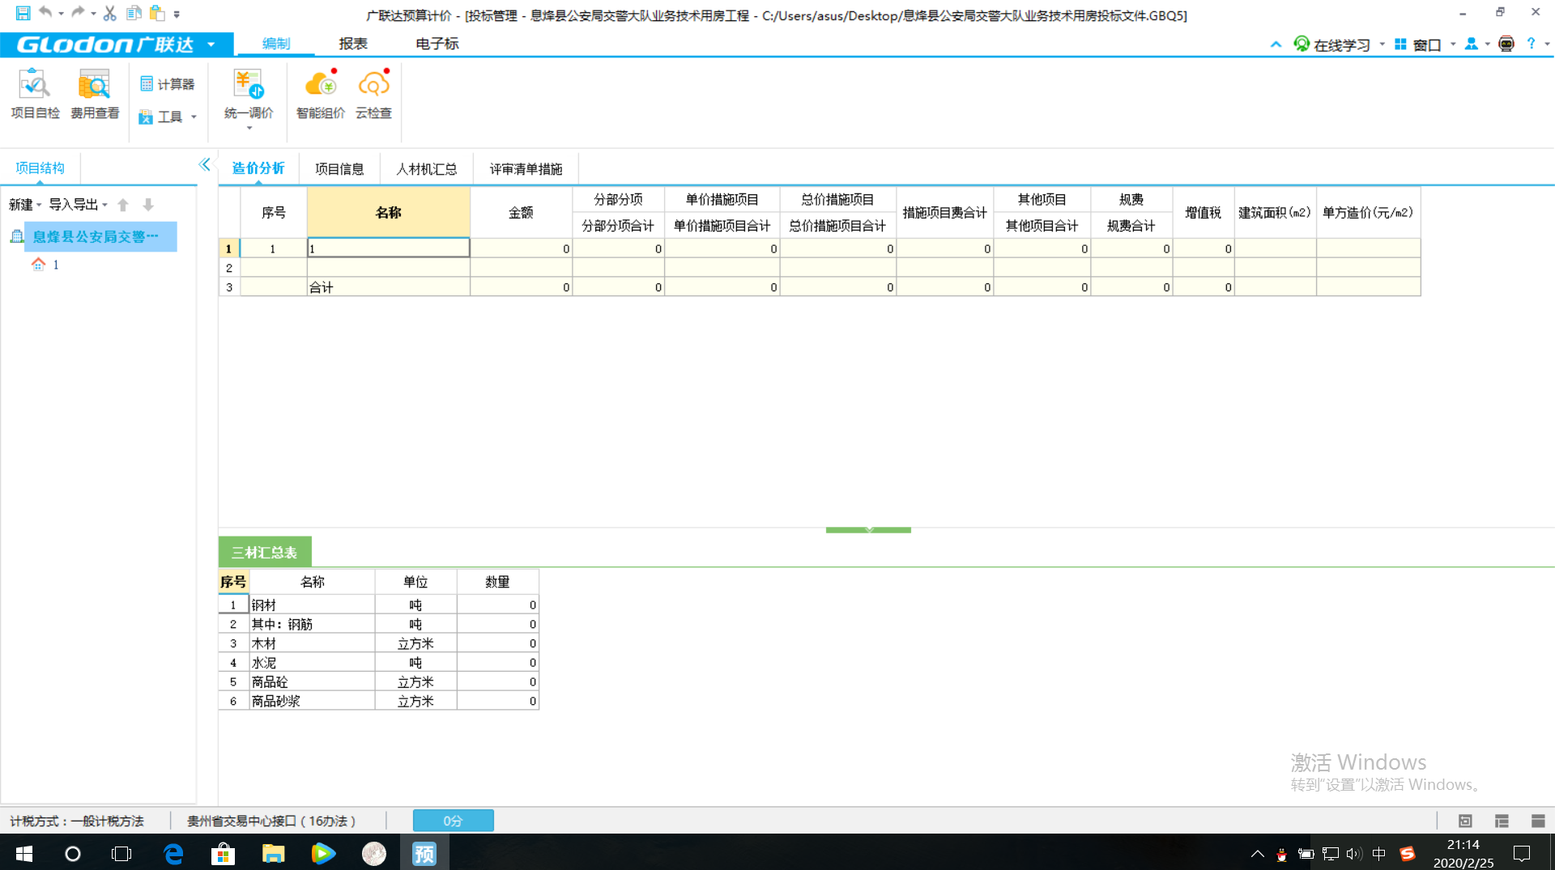Switch to the 项目信息 tab
The width and height of the screenshot is (1555, 870).
339,169
